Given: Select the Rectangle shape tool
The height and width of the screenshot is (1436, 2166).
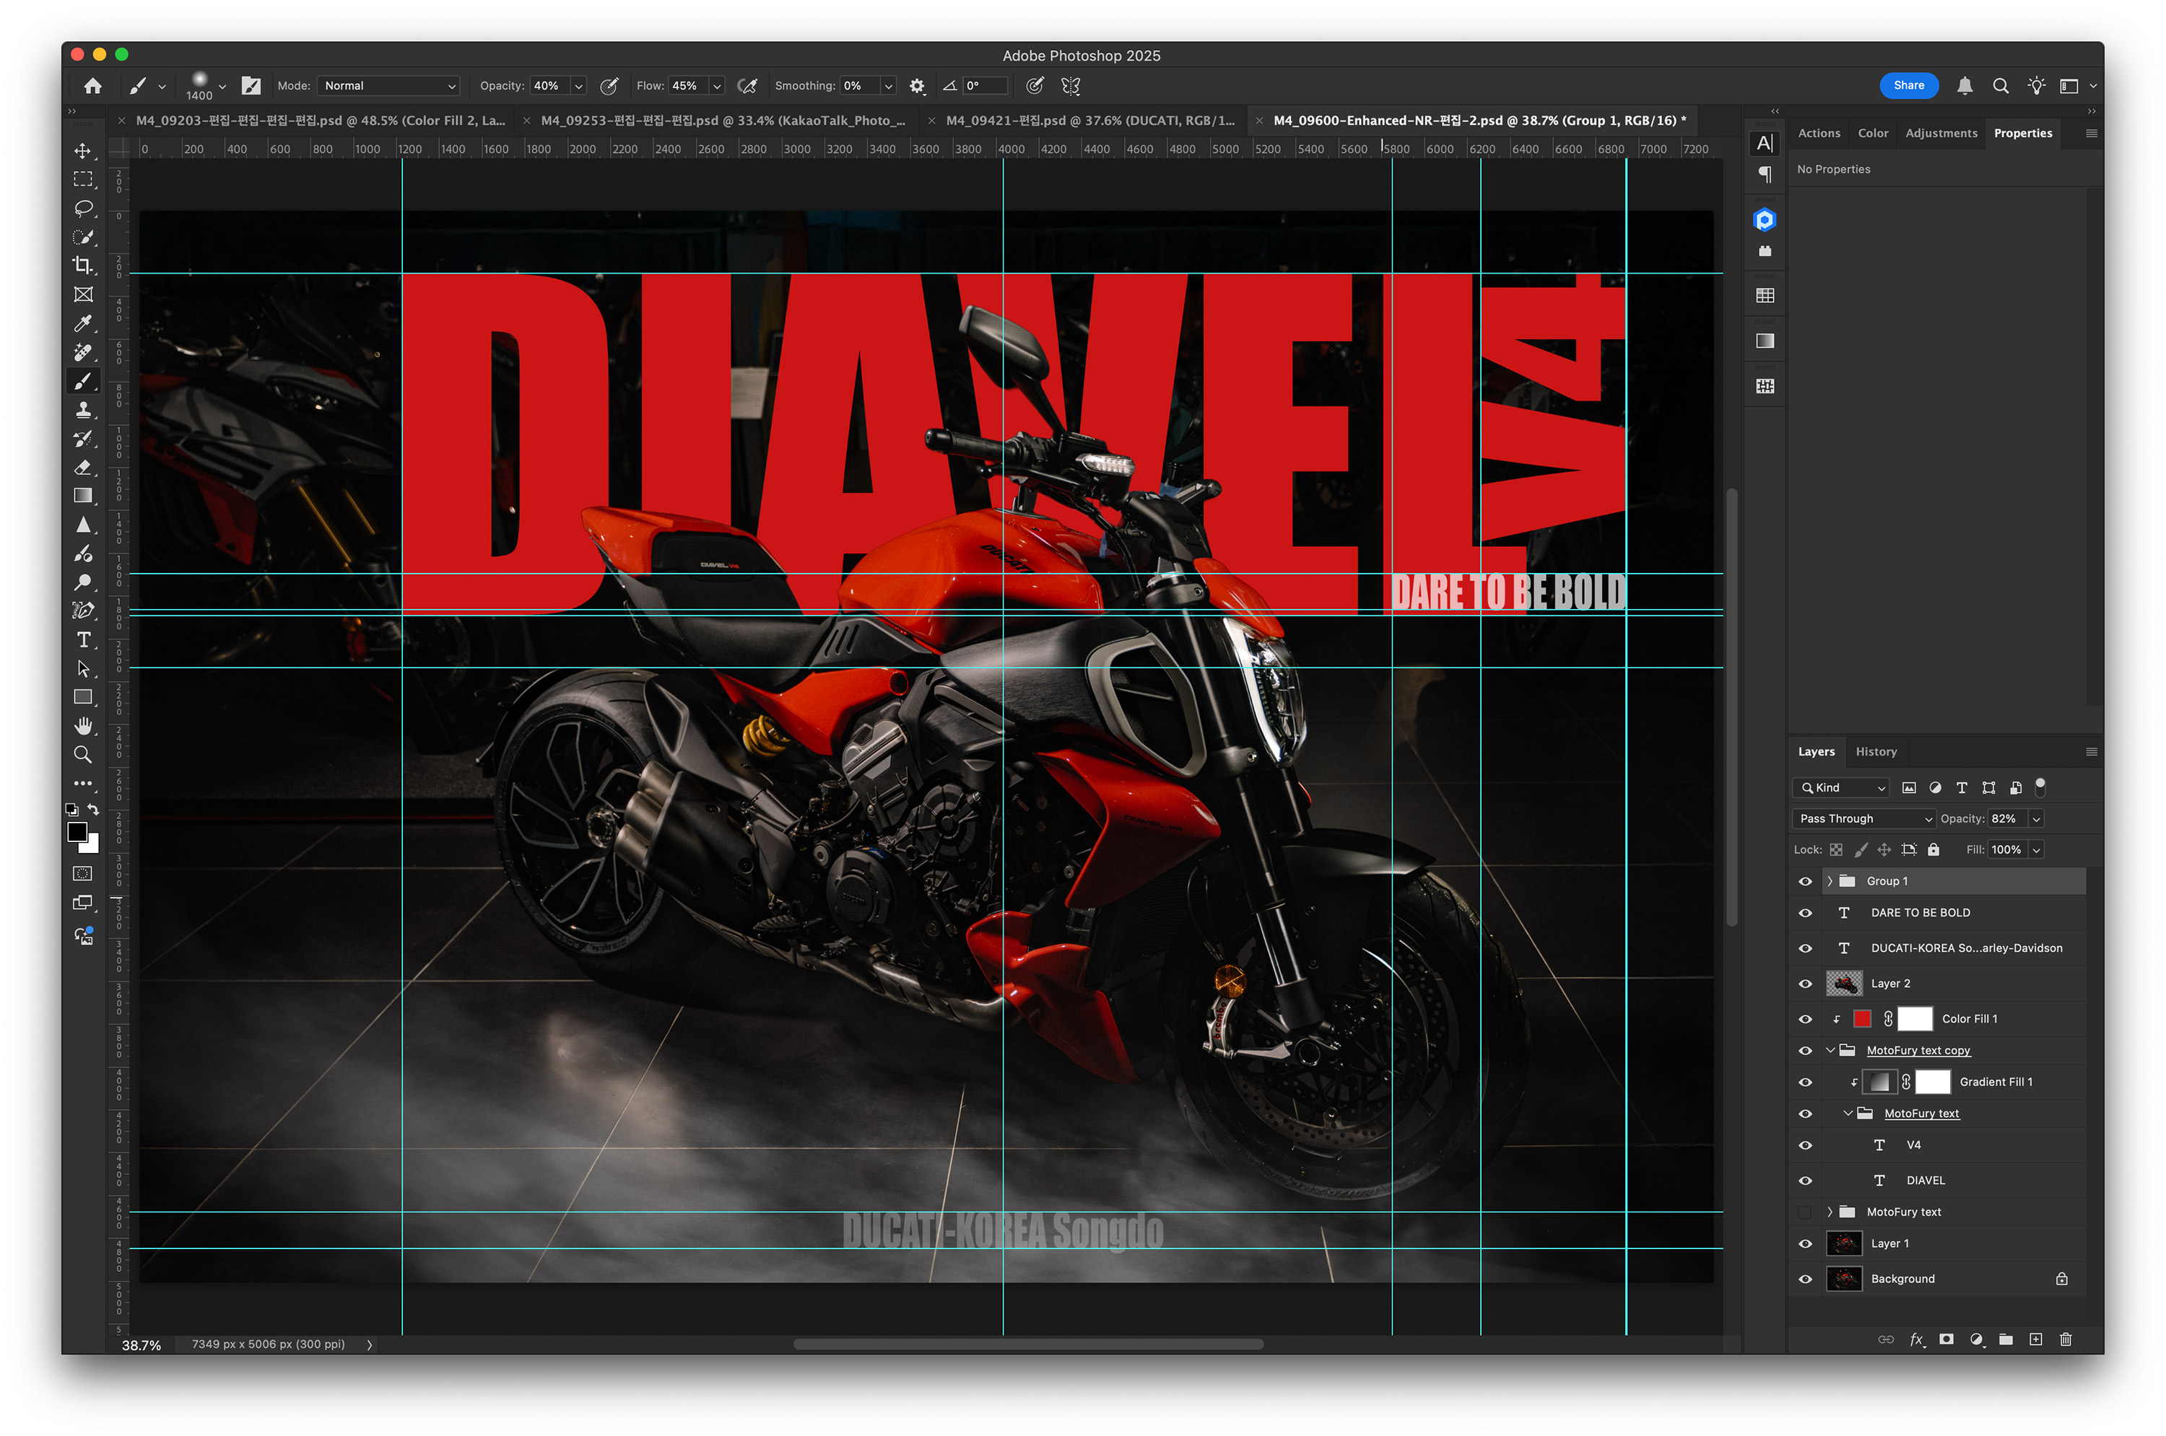Looking at the screenshot, I should coord(83,697).
